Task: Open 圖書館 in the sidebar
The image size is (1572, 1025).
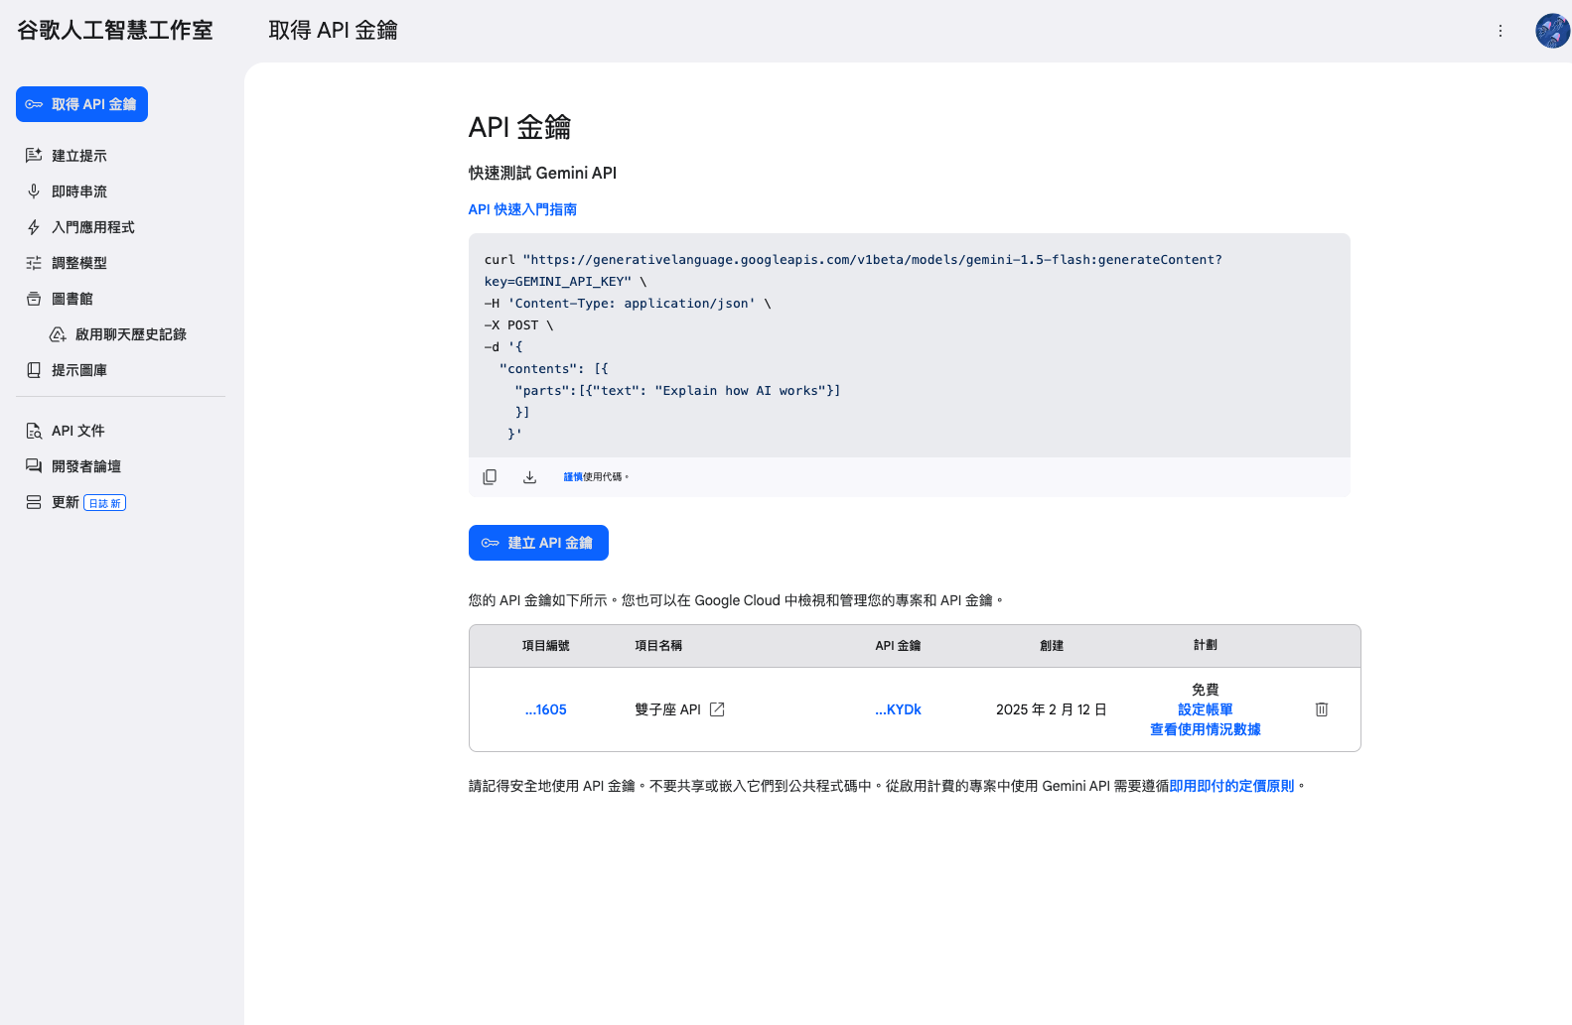Action: (x=72, y=299)
